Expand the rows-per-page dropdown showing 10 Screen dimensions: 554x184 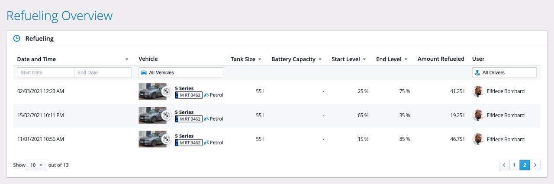click(37, 165)
